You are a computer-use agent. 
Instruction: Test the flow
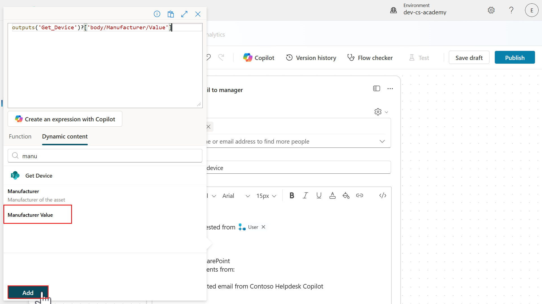point(419,57)
